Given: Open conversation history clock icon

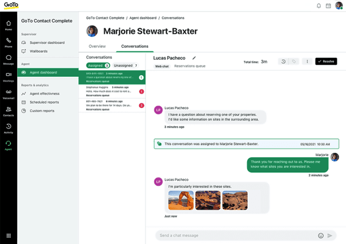Looking at the screenshot, I should coord(283,61).
